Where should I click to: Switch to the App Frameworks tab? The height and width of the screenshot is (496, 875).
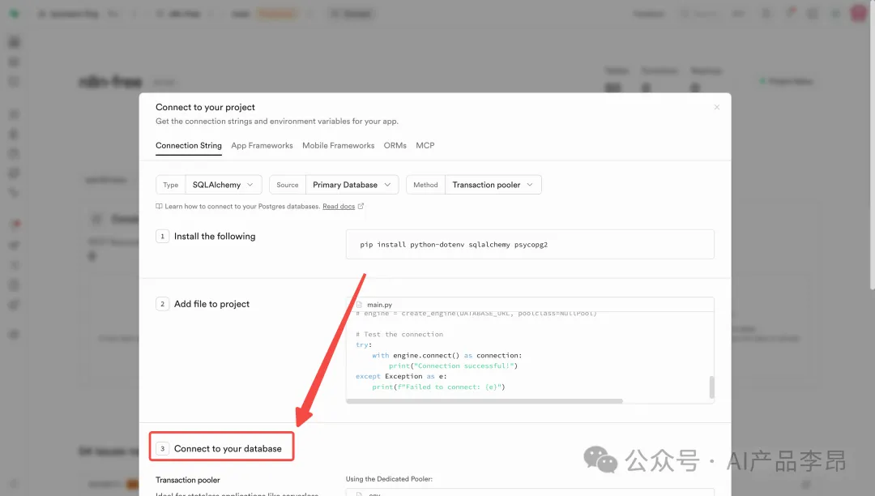[262, 146]
